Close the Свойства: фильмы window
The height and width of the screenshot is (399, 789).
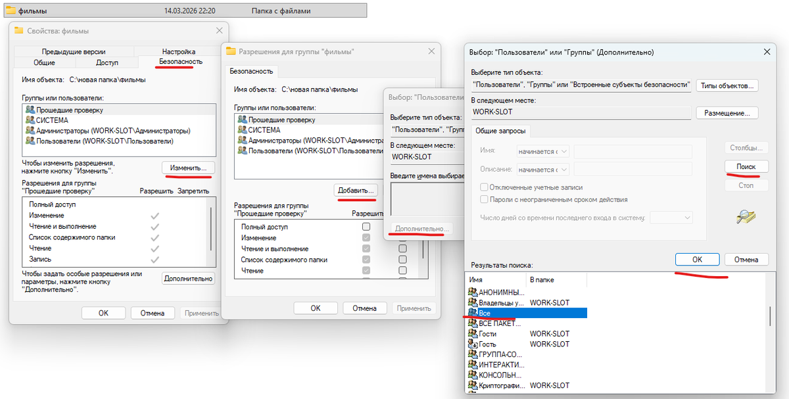click(x=219, y=31)
